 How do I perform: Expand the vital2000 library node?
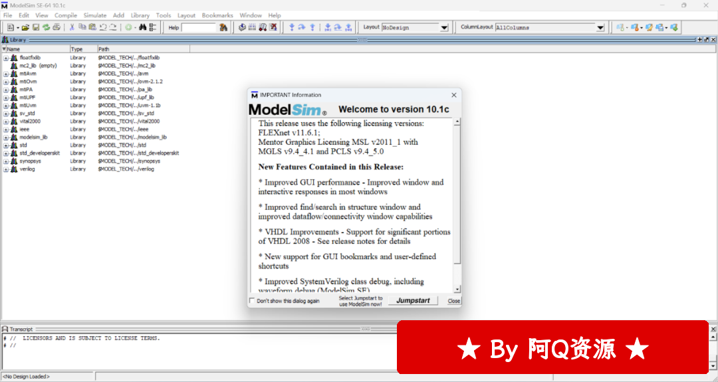click(x=6, y=122)
